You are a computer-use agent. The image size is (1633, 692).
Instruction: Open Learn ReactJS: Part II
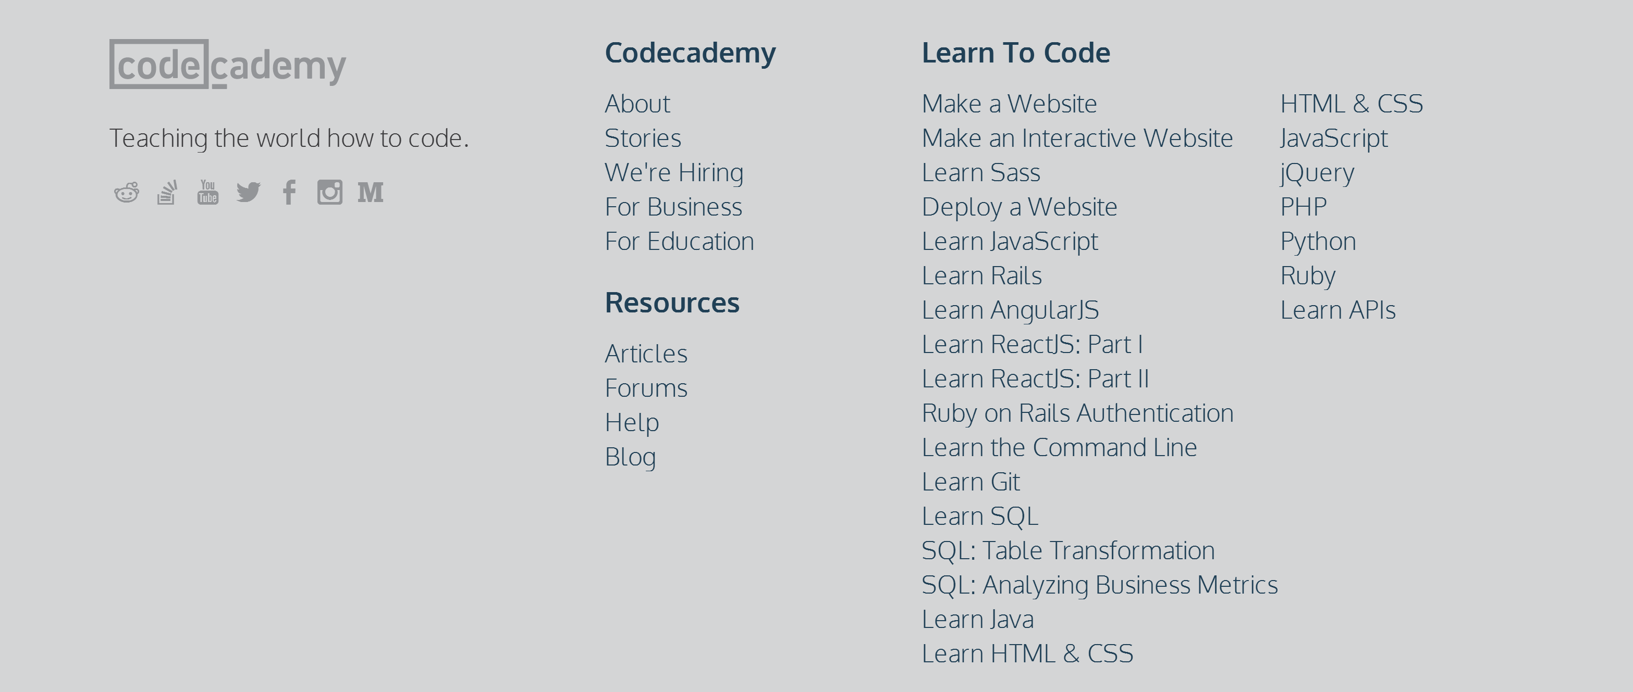click(x=1035, y=379)
